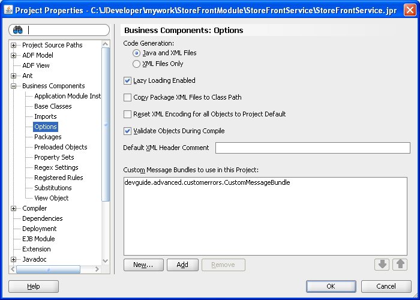Click Default XML Header Comment field
Screen dimensions: 420x300
313,148
